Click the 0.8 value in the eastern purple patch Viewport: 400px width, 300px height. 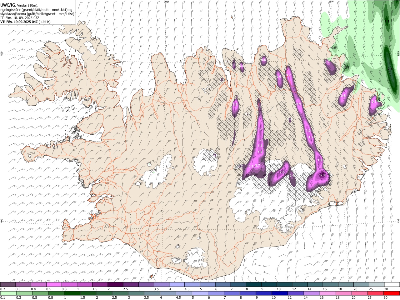click(343, 96)
